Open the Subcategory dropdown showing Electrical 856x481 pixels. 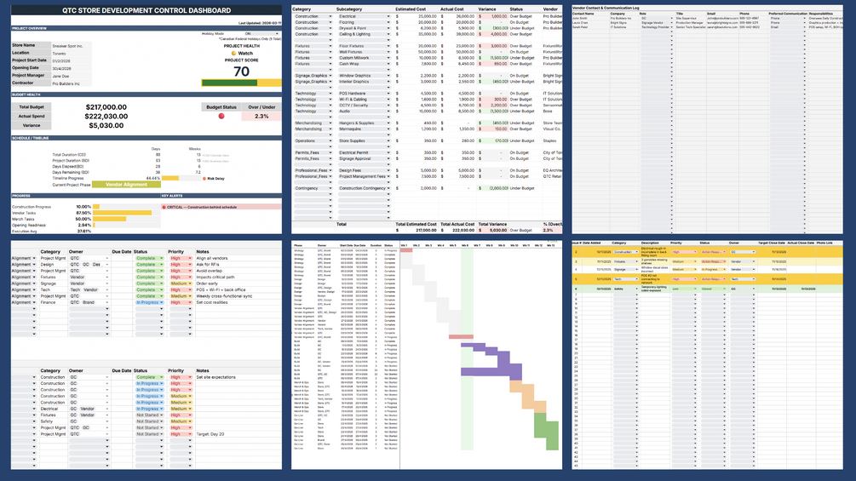coord(365,16)
